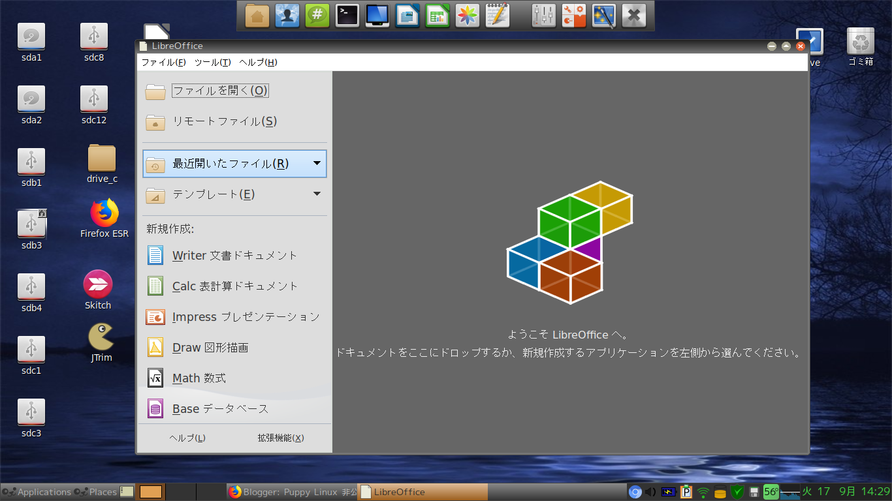Launch JTrim from the desktop
Screen dimensions: 892x501
[101, 337]
